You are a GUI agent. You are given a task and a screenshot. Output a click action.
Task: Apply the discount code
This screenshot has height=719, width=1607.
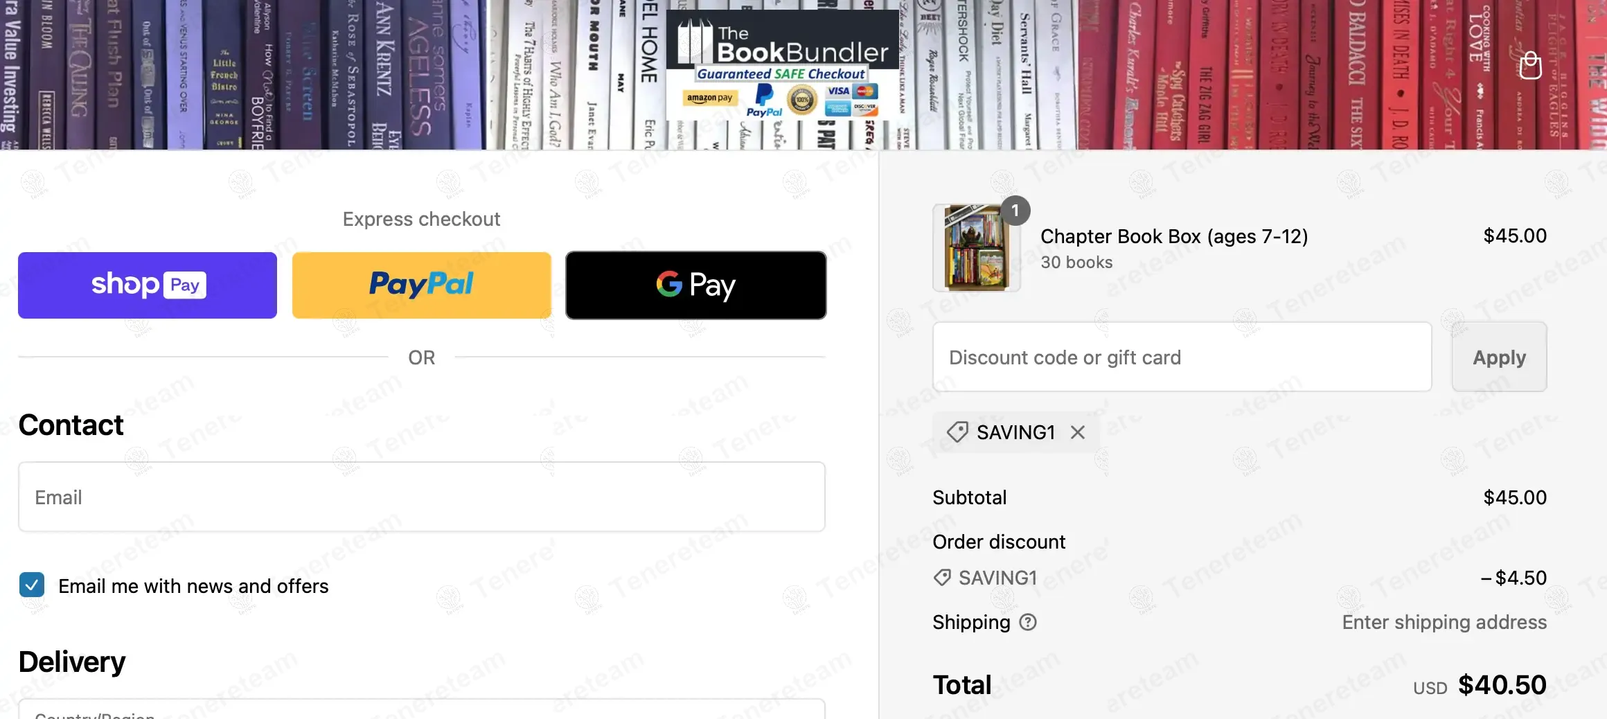point(1499,357)
